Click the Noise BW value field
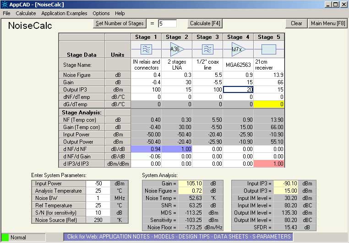The image size is (349, 243). tap(98, 198)
